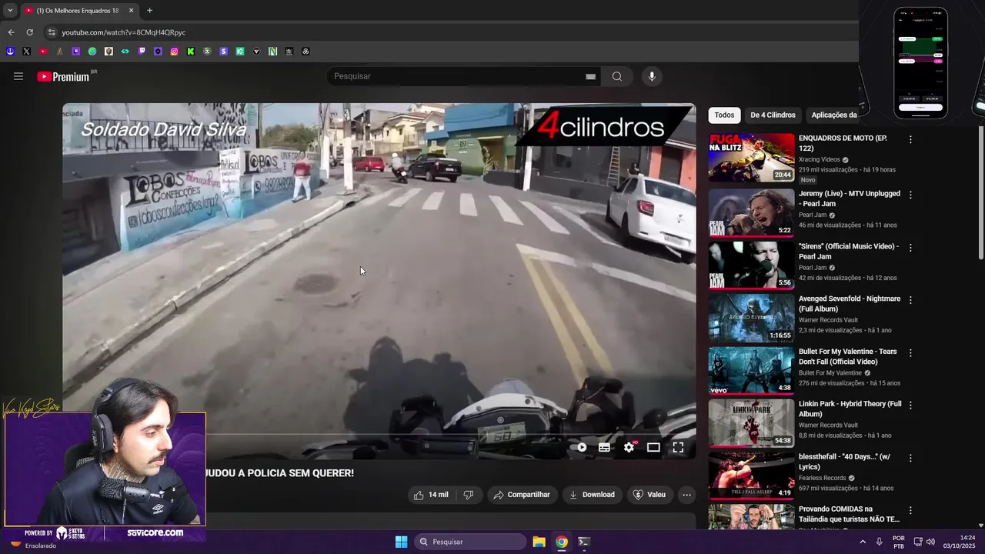
Task: Open the Instagram bookmark
Action: [175, 52]
